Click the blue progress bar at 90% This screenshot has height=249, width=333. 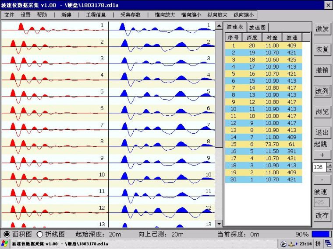click(x=322, y=234)
